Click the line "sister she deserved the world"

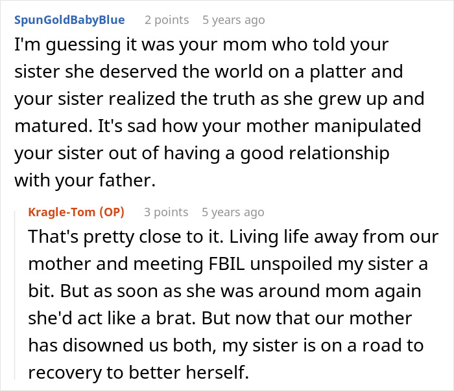pyautogui.click(x=209, y=71)
